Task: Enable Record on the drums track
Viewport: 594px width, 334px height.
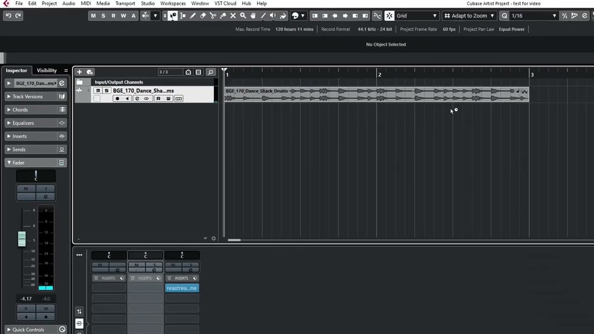Action: [x=117, y=99]
